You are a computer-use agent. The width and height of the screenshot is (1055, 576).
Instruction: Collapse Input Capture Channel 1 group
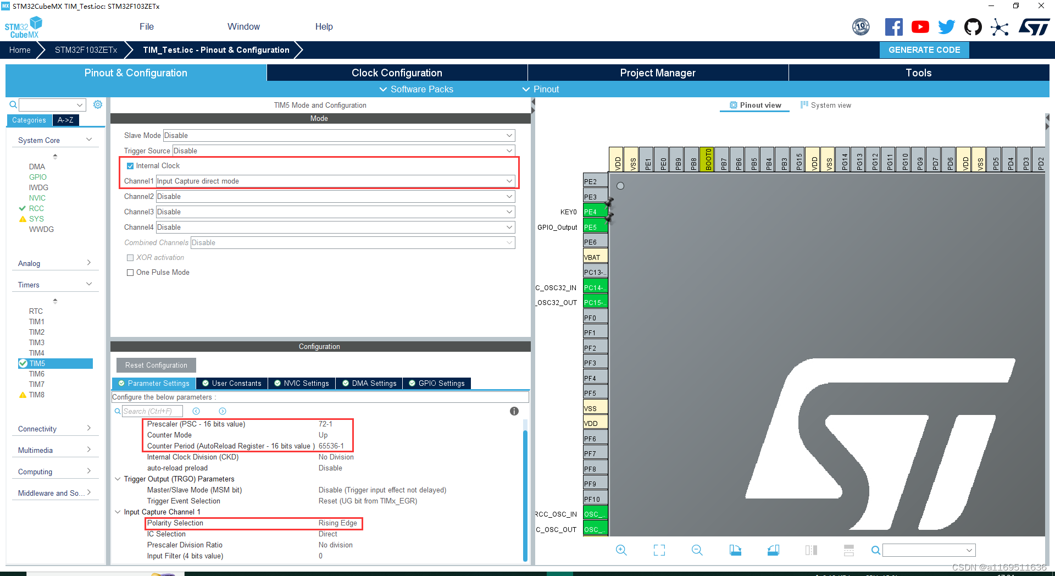pyautogui.click(x=118, y=512)
